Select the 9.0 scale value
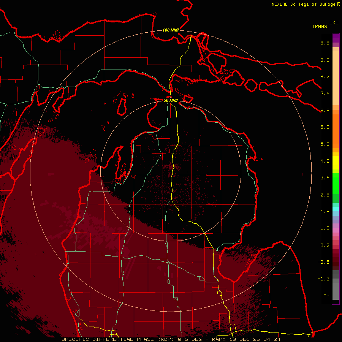342x342 pixels. pyautogui.click(x=325, y=60)
